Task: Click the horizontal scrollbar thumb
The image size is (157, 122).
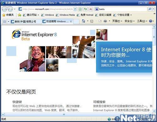Action: 64,114
